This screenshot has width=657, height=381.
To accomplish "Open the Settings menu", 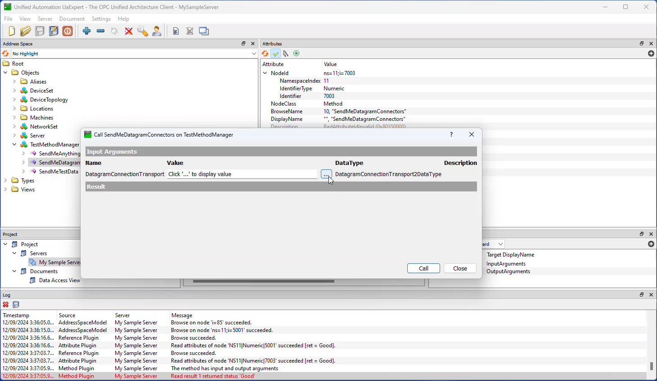I will tap(101, 19).
